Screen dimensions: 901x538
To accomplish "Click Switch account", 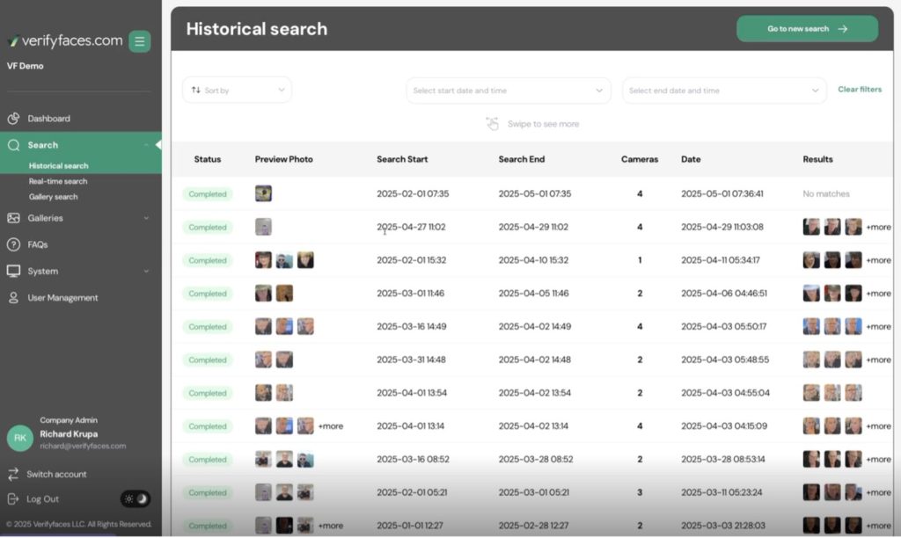I will 56,475.
